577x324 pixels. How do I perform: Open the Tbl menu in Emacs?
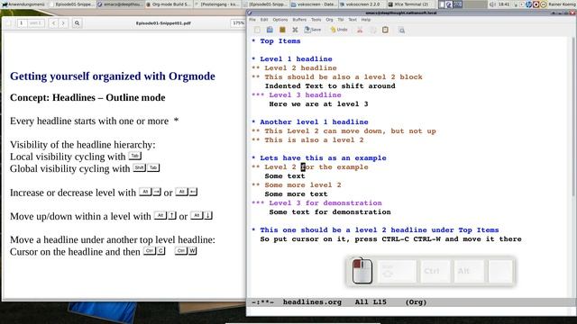point(341,20)
